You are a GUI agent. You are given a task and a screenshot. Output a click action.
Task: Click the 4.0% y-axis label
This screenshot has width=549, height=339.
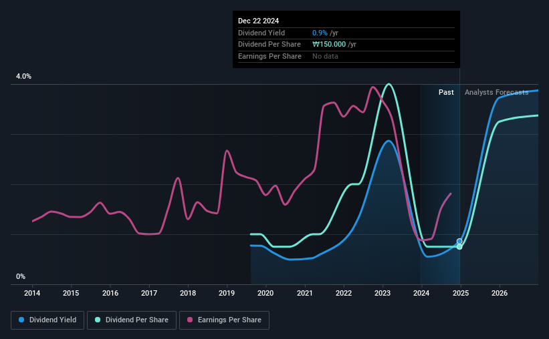(24, 76)
